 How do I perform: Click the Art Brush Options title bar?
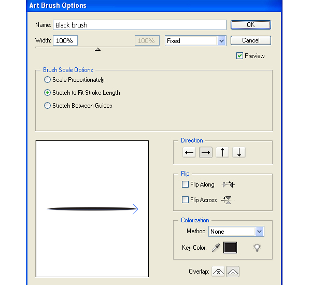(x=154, y=6)
